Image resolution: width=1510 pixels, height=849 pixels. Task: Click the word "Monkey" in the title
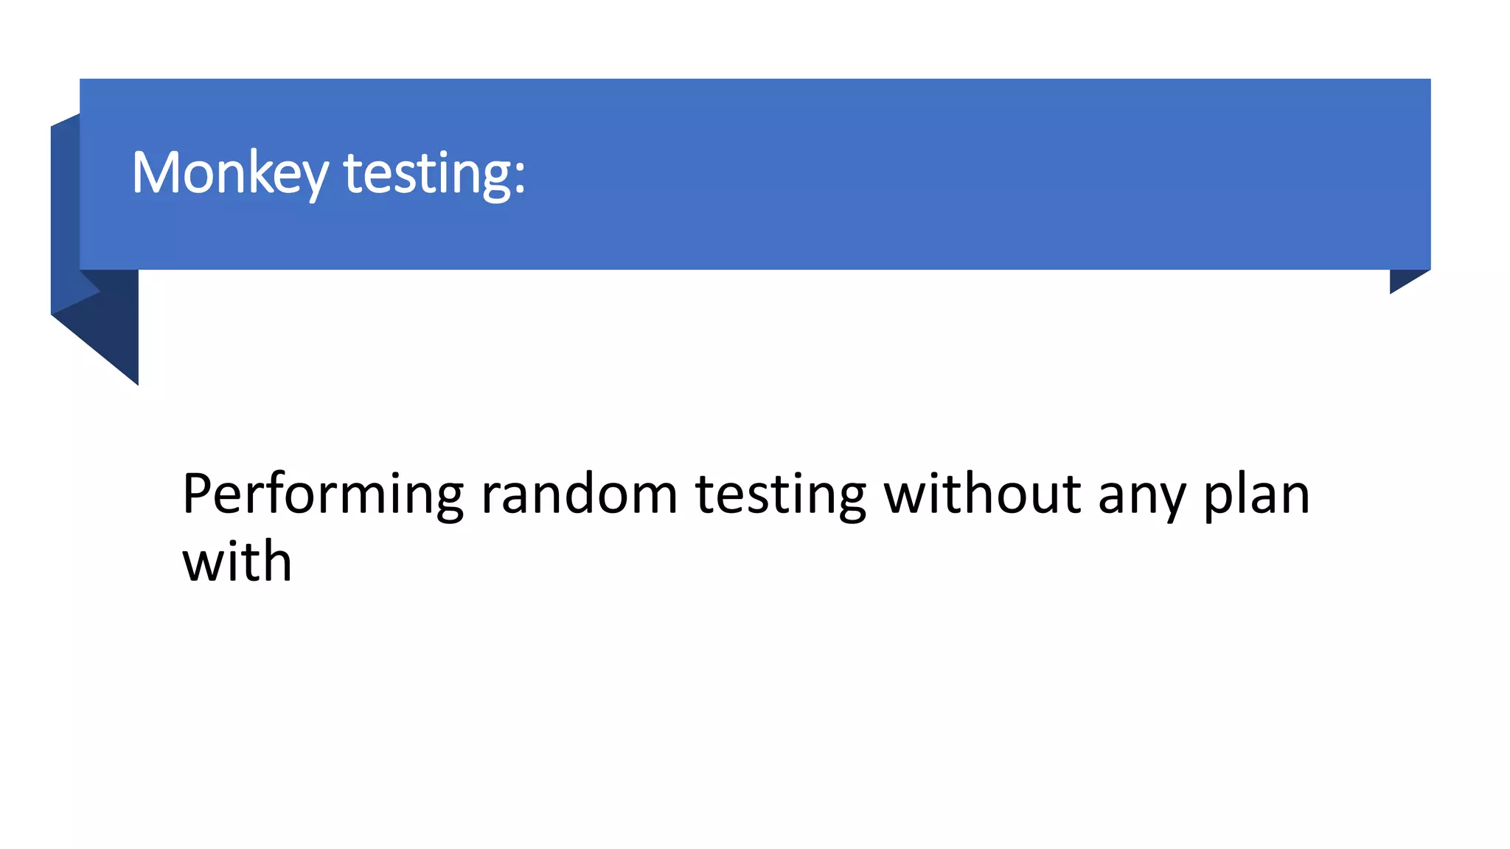click(x=229, y=173)
